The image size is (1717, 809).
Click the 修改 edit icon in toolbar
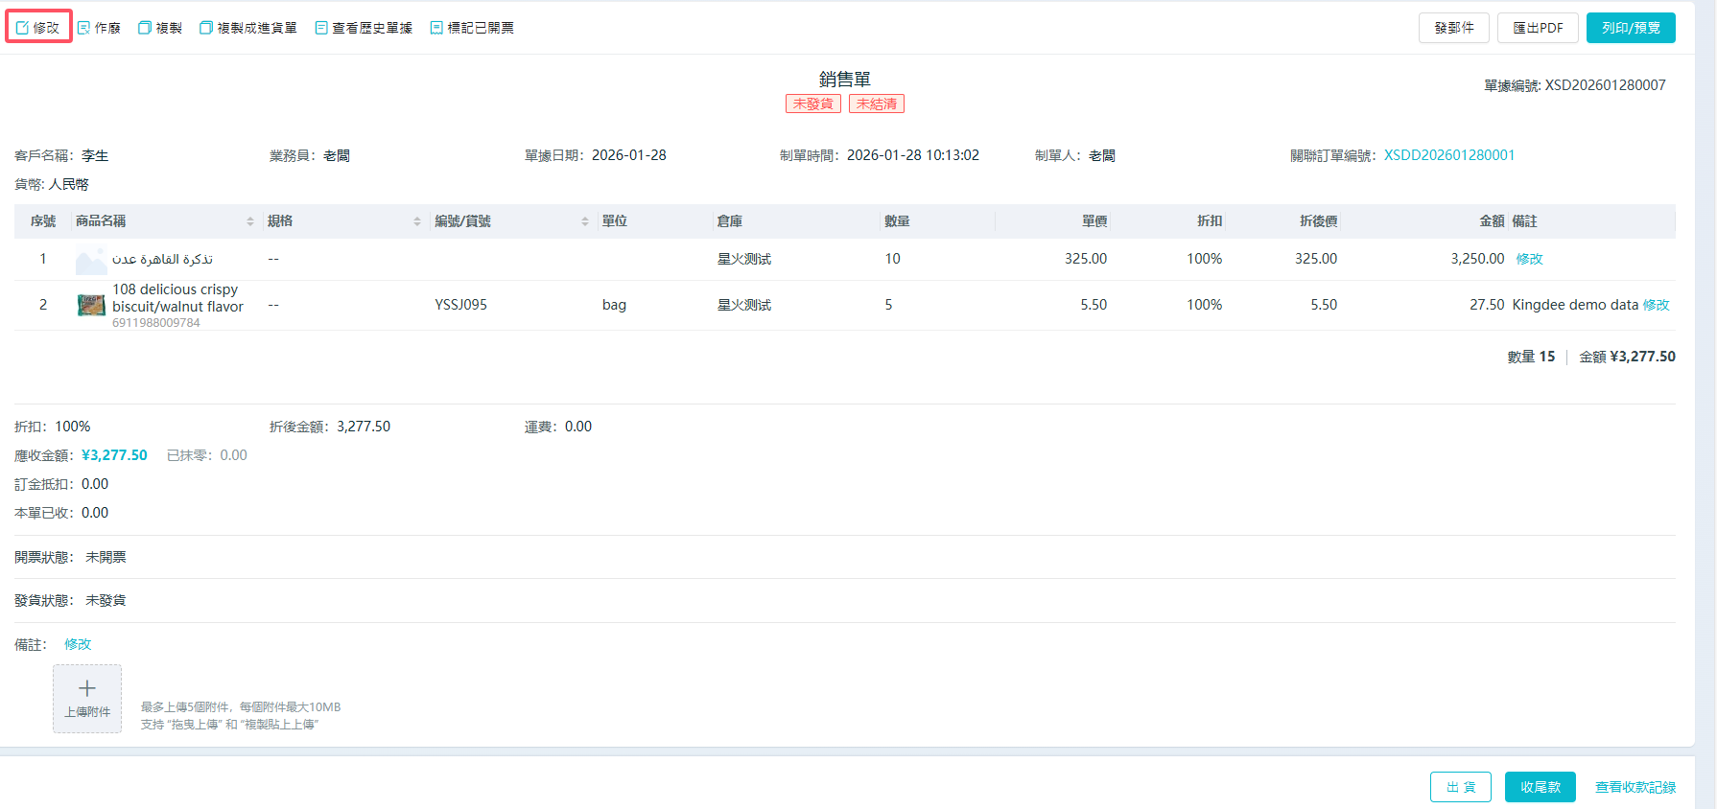[x=23, y=28]
